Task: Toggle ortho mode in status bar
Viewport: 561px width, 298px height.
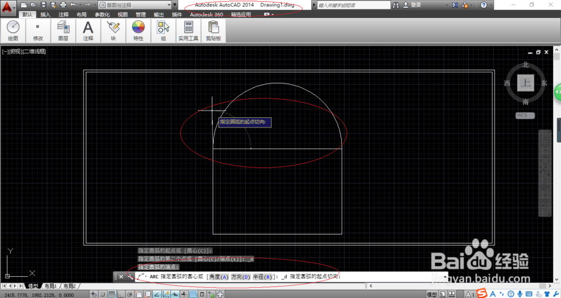Action: [121, 294]
